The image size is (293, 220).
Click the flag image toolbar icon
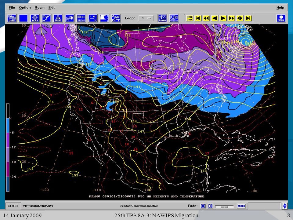(104, 18)
